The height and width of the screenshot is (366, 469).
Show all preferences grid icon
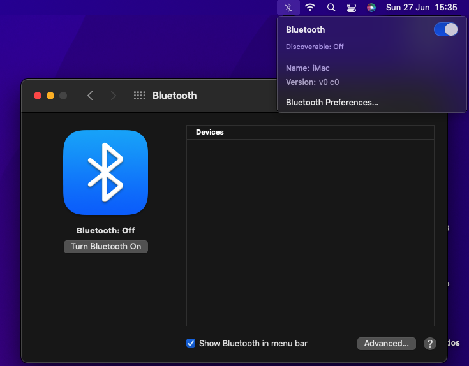click(139, 96)
